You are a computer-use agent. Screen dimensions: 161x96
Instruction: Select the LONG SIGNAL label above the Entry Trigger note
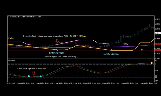[57, 53]
